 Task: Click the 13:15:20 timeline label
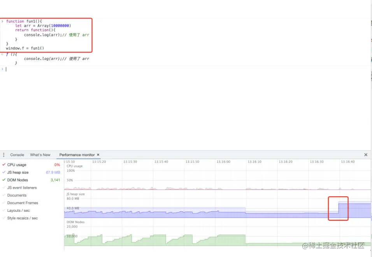pos(99,162)
